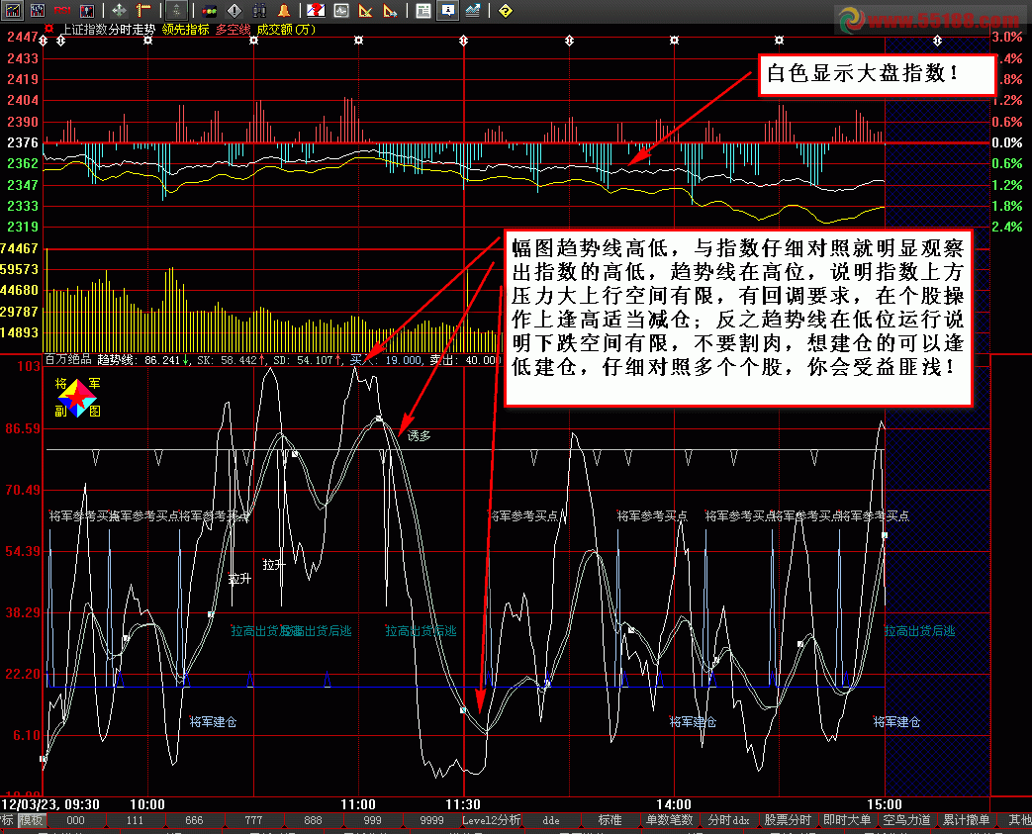
Task: Select the 000 template tab
Action: (75, 820)
